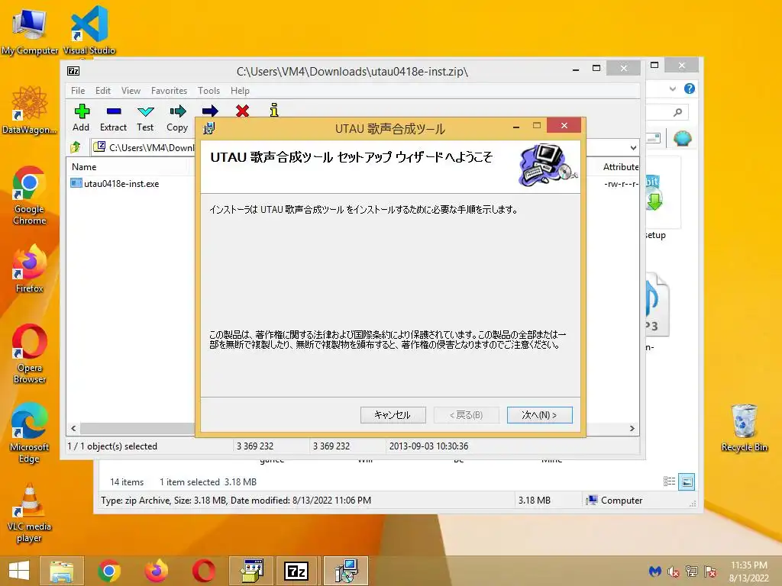Click the Extract toolbar icon in 7-Zip
This screenshot has height=586, width=782.
point(113,118)
